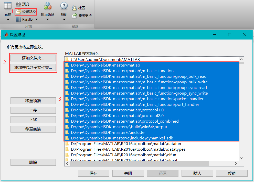254x182 pixels.
Task: Expand the 布局 dropdown arrow
Action: 8,20
